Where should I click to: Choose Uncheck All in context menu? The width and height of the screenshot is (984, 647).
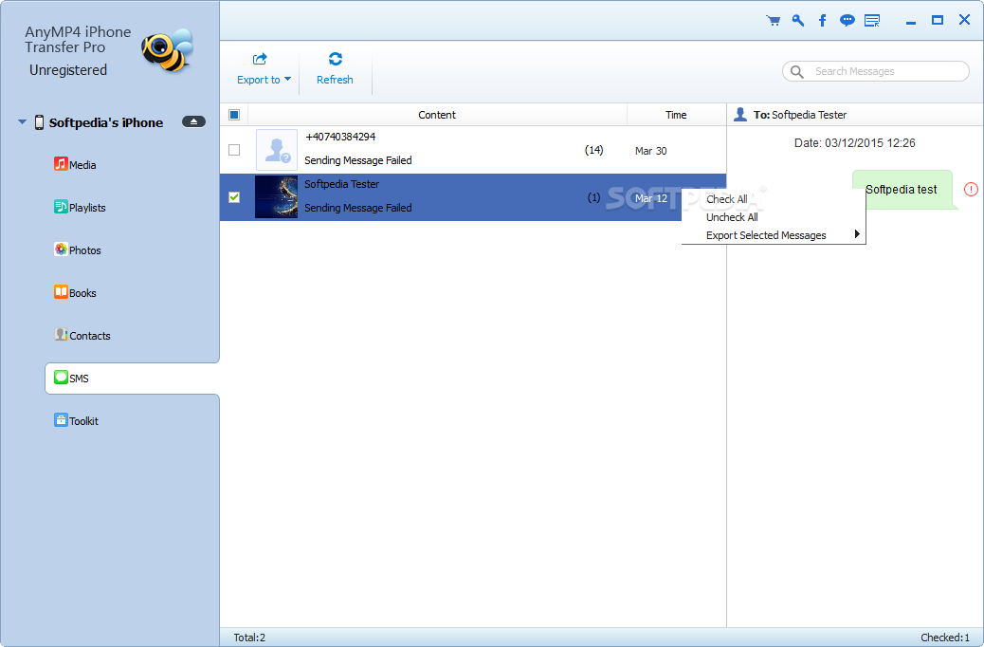point(732,217)
